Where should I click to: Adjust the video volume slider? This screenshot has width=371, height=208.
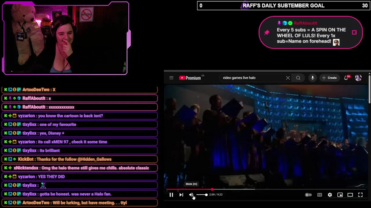click(x=202, y=195)
